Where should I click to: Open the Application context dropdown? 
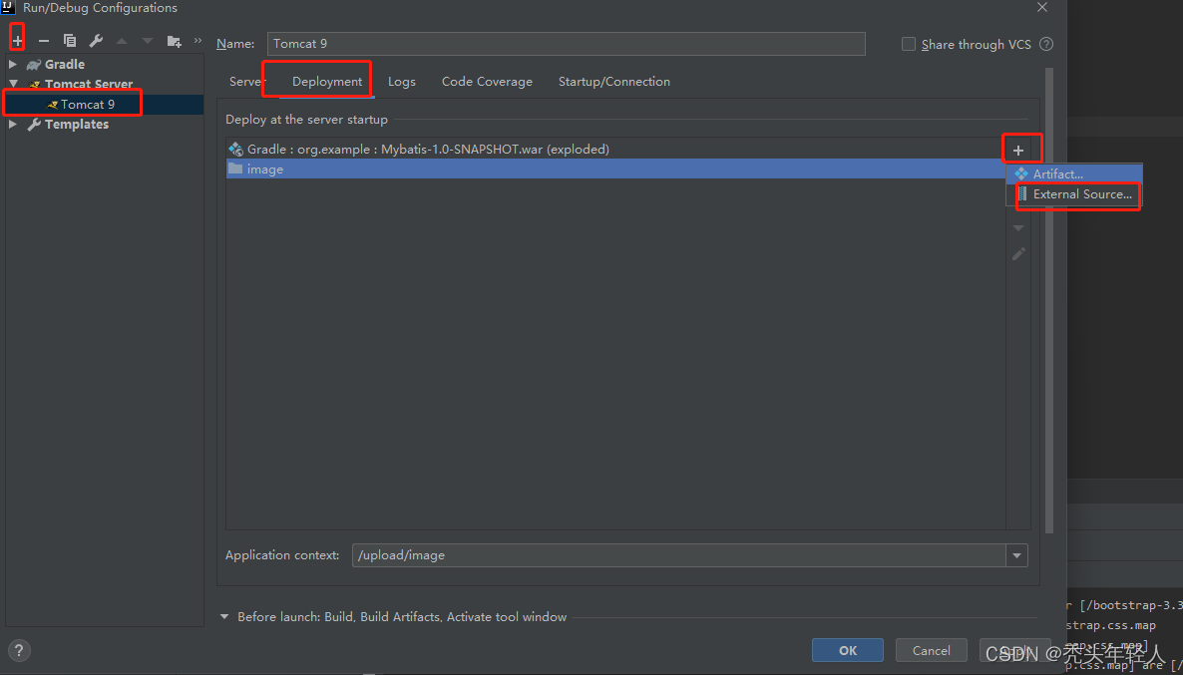(1016, 555)
